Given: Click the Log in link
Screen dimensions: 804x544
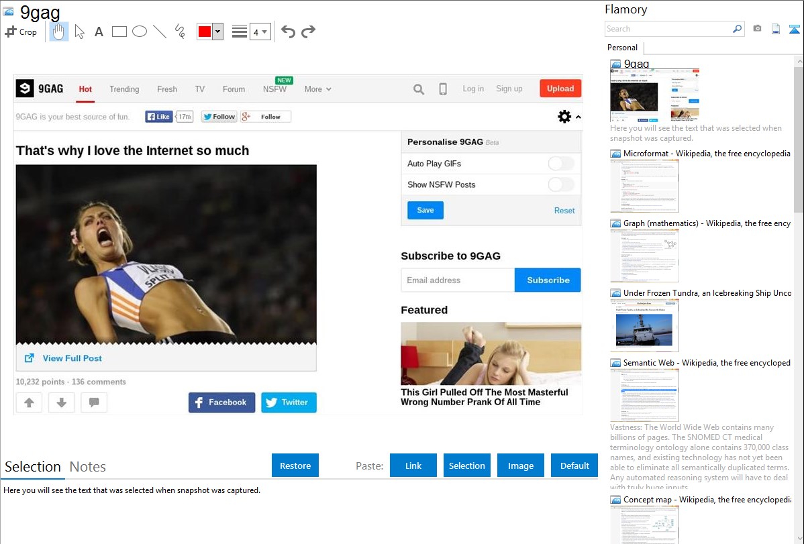Looking at the screenshot, I should tap(472, 89).
